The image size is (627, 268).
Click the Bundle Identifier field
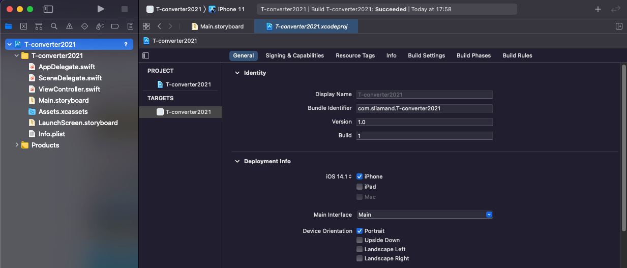click(425, 108)
